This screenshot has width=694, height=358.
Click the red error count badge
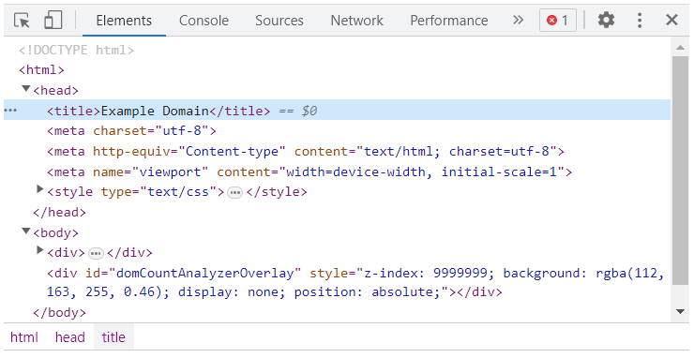(x=558, y=21)
